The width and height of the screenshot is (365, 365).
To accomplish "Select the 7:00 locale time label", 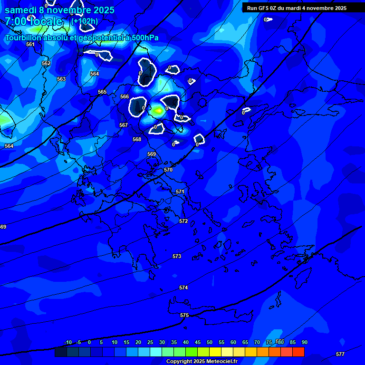I will (34, 21).
